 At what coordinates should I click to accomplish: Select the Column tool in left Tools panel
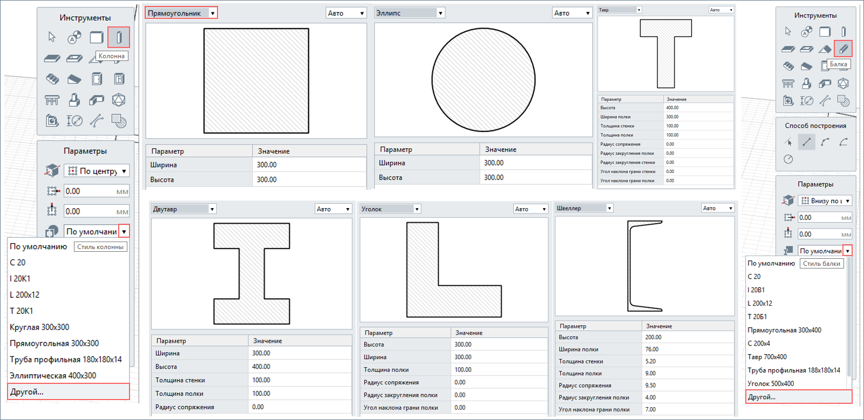(119, 37)
